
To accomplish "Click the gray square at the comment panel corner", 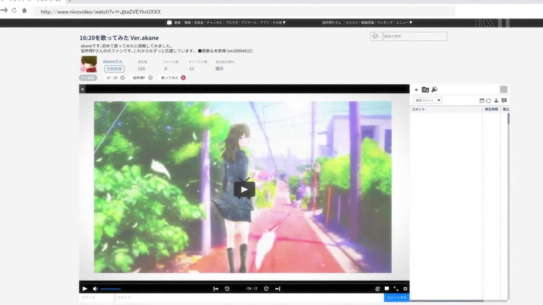I will (x=504, y=89).
